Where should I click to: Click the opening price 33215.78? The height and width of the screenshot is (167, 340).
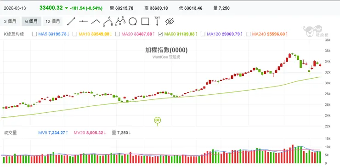tap(124, 8)
